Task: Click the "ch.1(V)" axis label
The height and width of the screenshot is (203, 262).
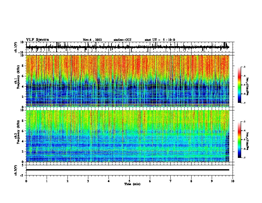Action: tap(16, 47)
